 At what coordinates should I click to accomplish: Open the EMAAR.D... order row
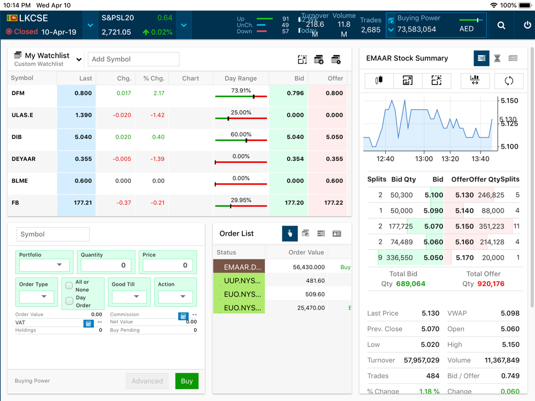point(282,267)
